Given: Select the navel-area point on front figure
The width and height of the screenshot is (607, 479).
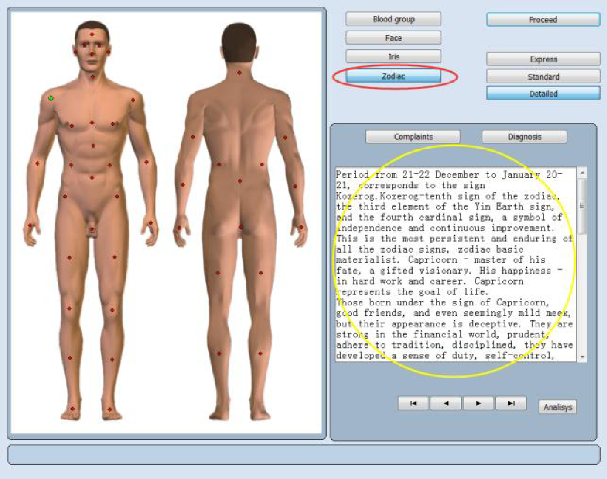Looking at the screenshot, I should pyautogui.click(x=92, y=178).
